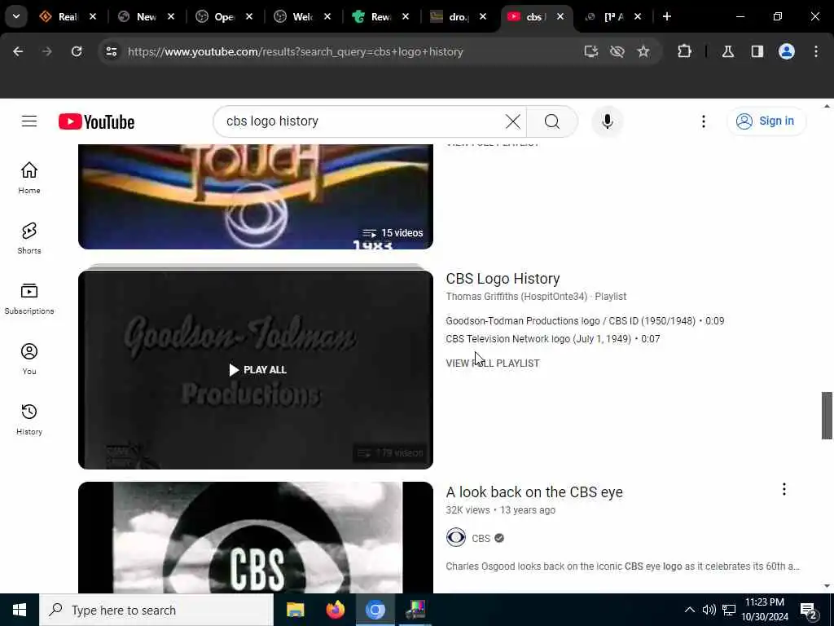Click the install app icon in address bar
This screenshot has height=626, width=834.
pyautogui.click(x=591, y=51)
